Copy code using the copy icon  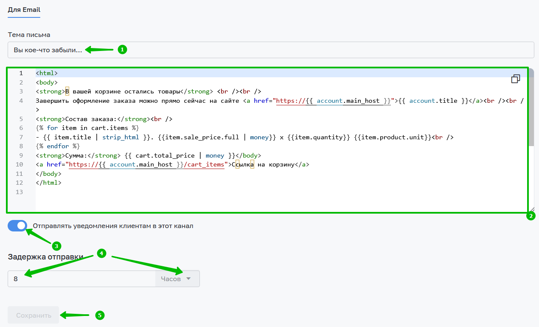click(516, 79)
